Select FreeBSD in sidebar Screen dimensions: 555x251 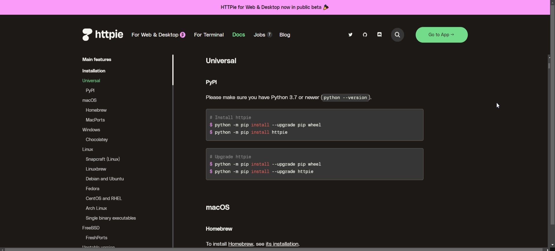[91, 228]
